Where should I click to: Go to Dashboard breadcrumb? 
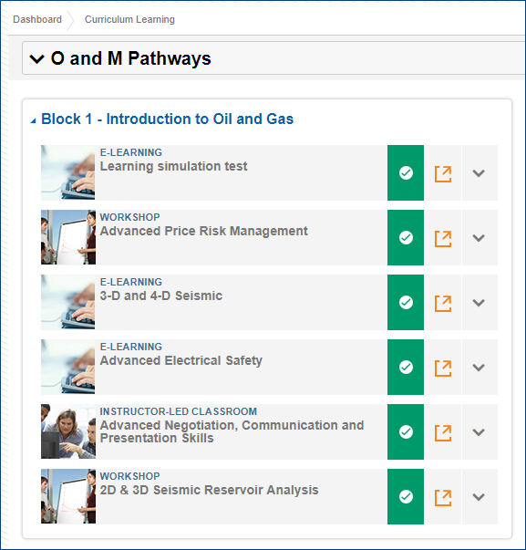(37, 19)
